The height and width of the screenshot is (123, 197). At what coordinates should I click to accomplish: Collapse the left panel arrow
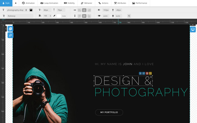pyautogui.click(x=6, y=29)
